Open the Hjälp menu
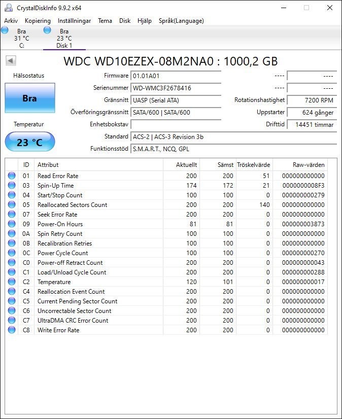Image resolution: width=342 pixels, height=419 pixels. pos(145,21)
